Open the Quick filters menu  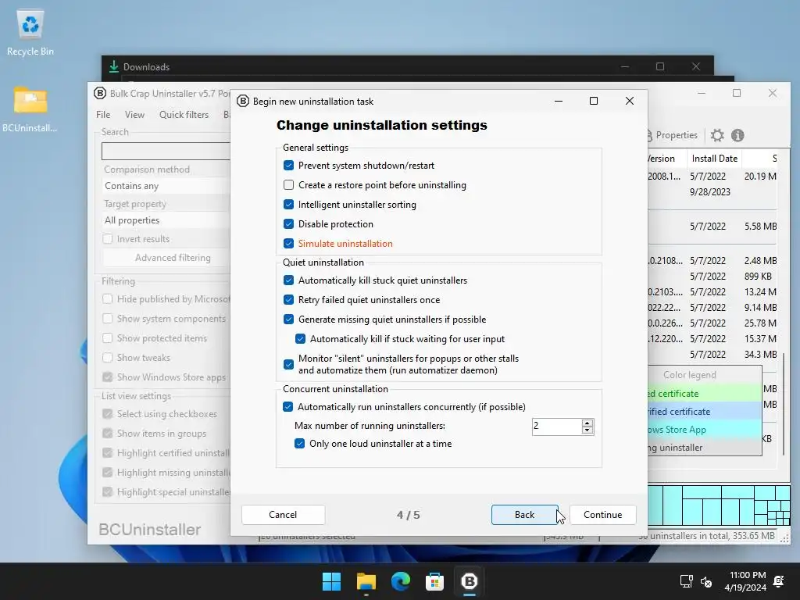(x=184, y=115)
